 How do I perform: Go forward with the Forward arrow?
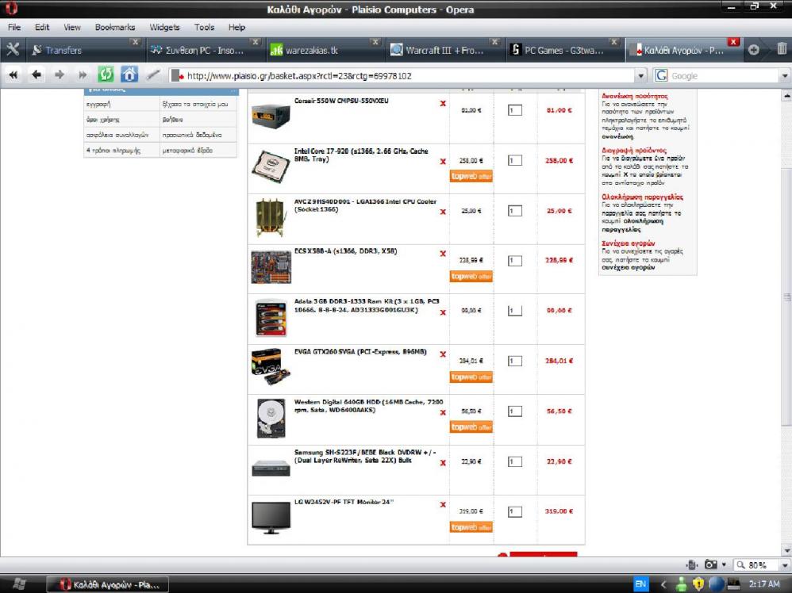(59, 75)
